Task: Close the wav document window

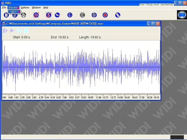Action: 158,24
